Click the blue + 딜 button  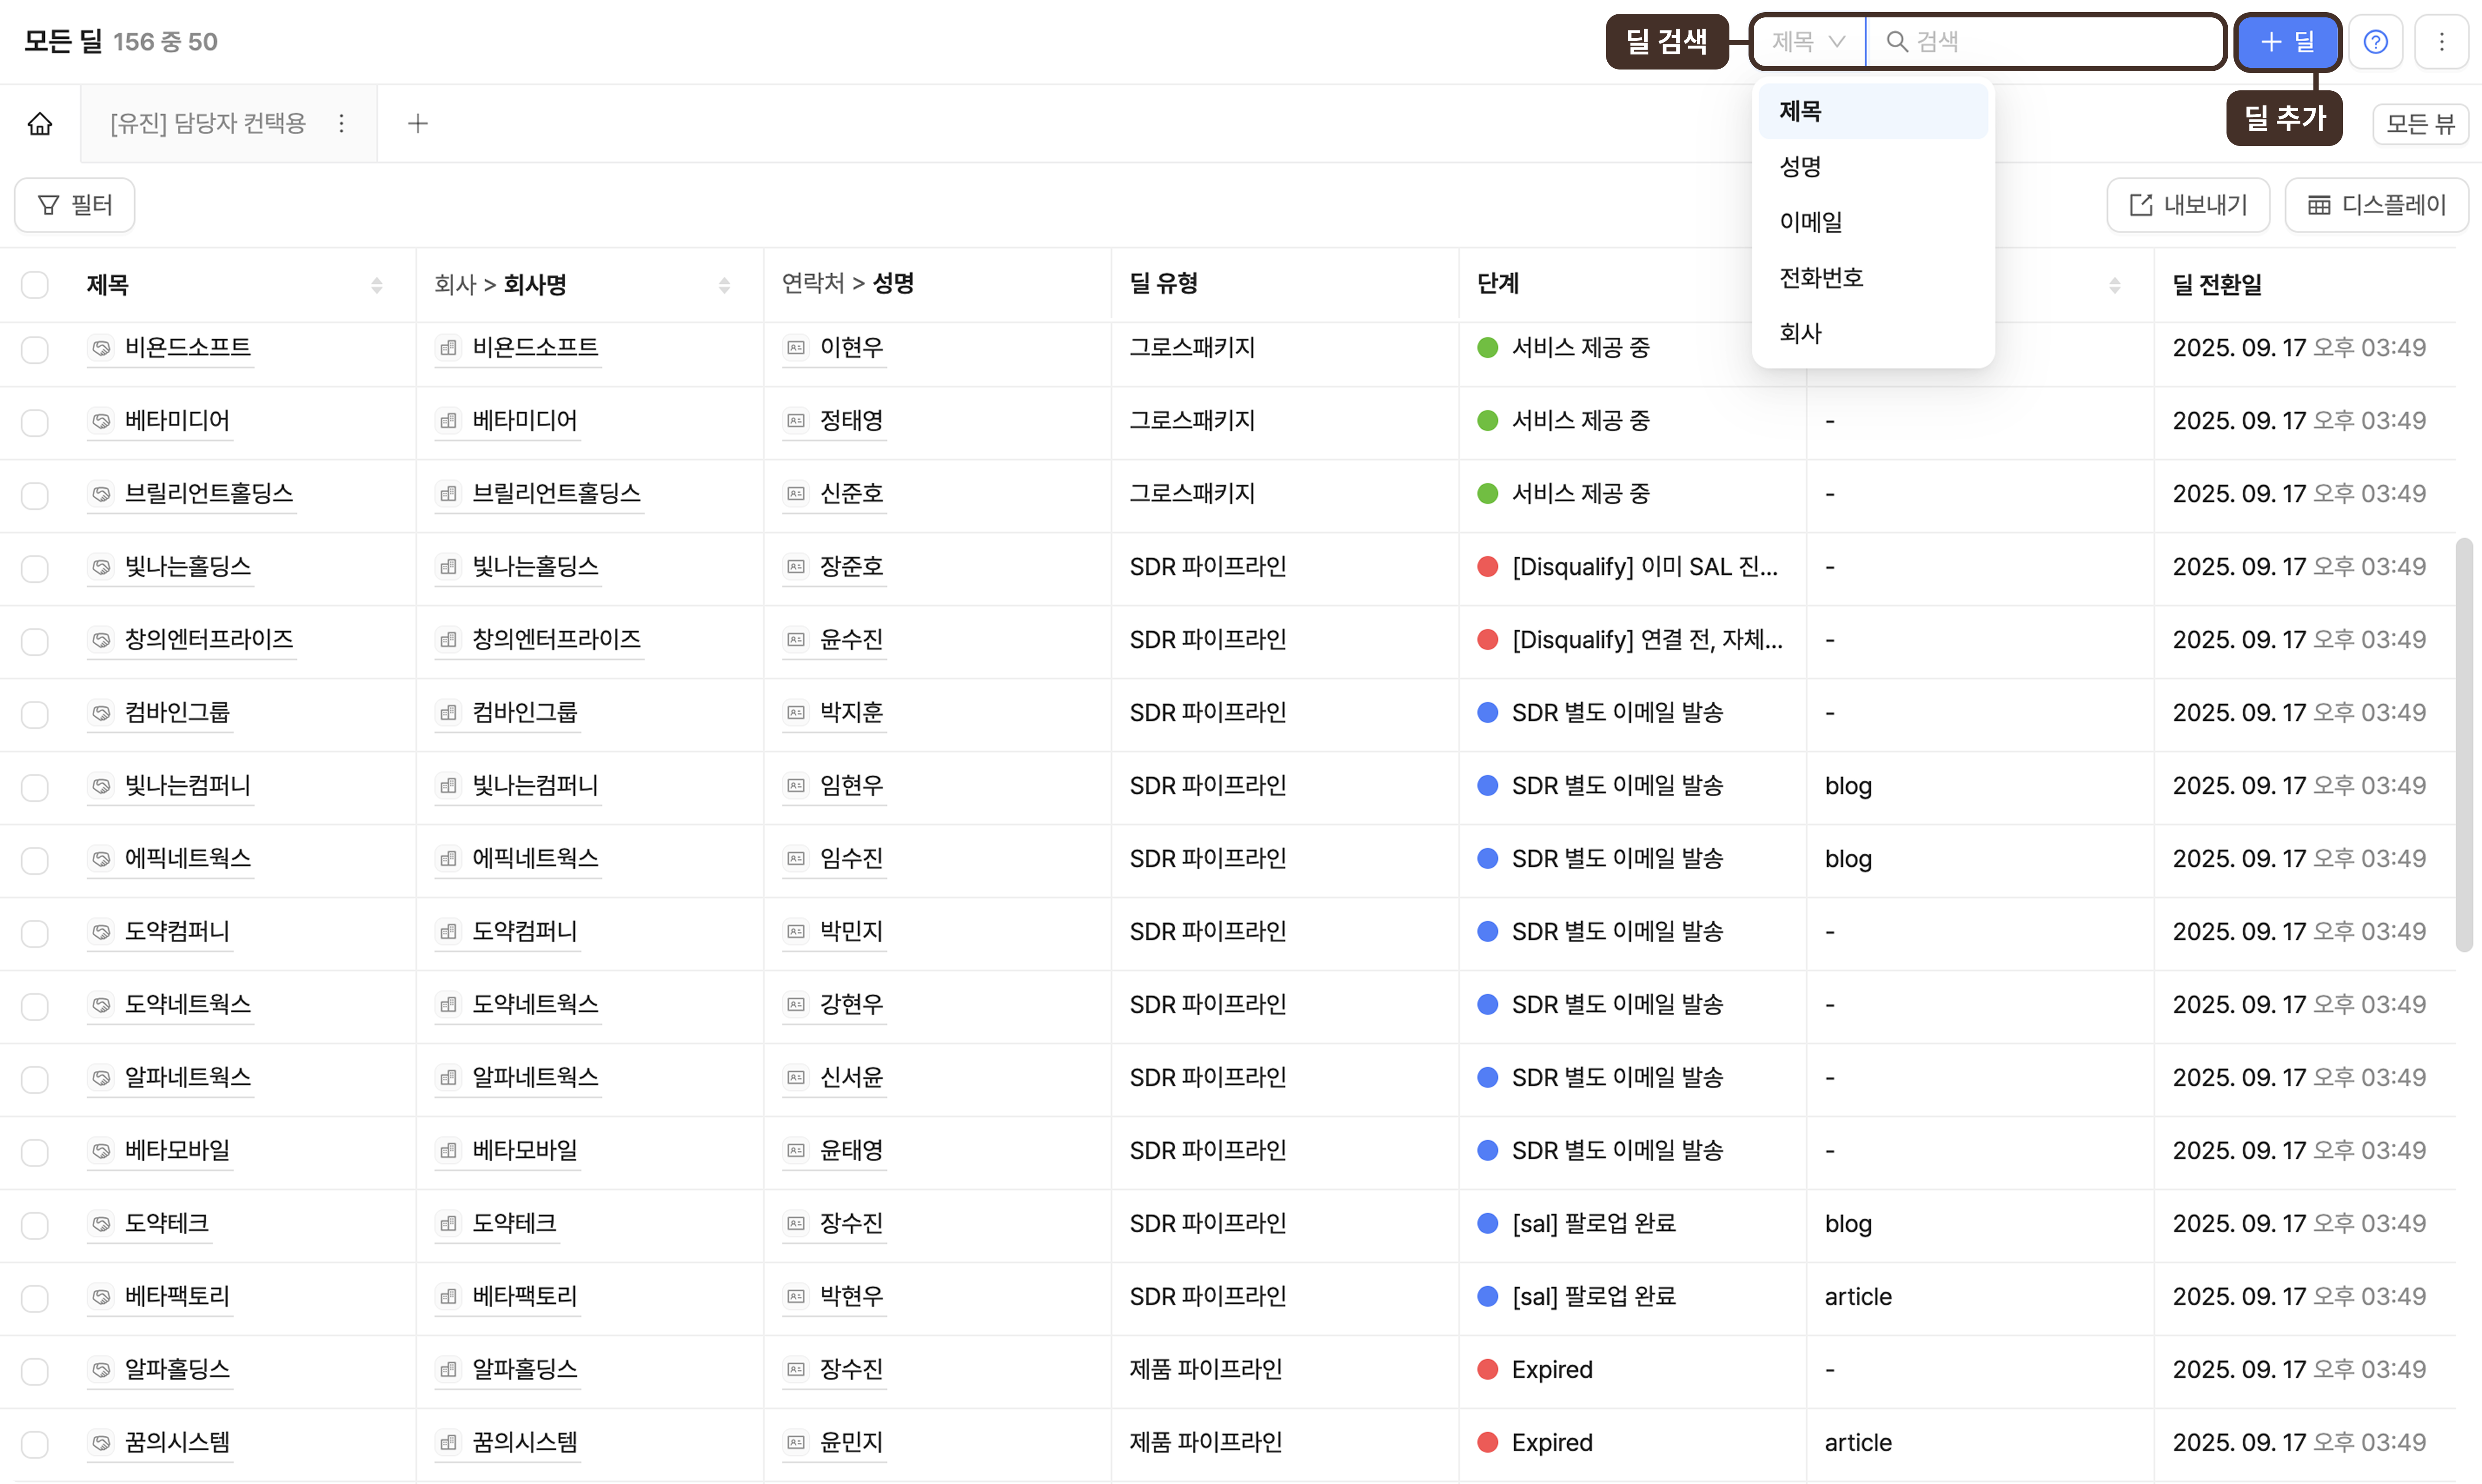pos(2287,42)
